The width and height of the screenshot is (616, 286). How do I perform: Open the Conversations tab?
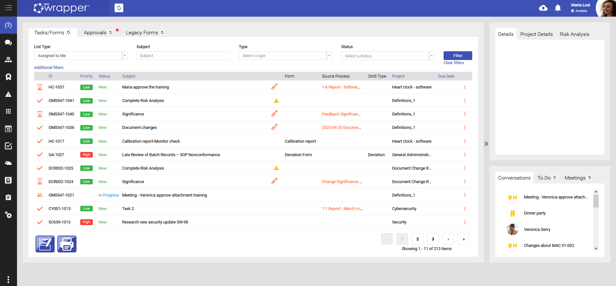tap(514, 178)
